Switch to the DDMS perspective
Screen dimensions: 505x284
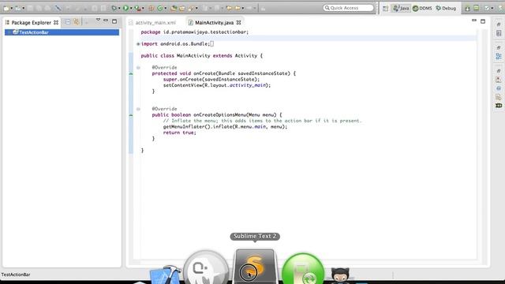pos(422,9)
